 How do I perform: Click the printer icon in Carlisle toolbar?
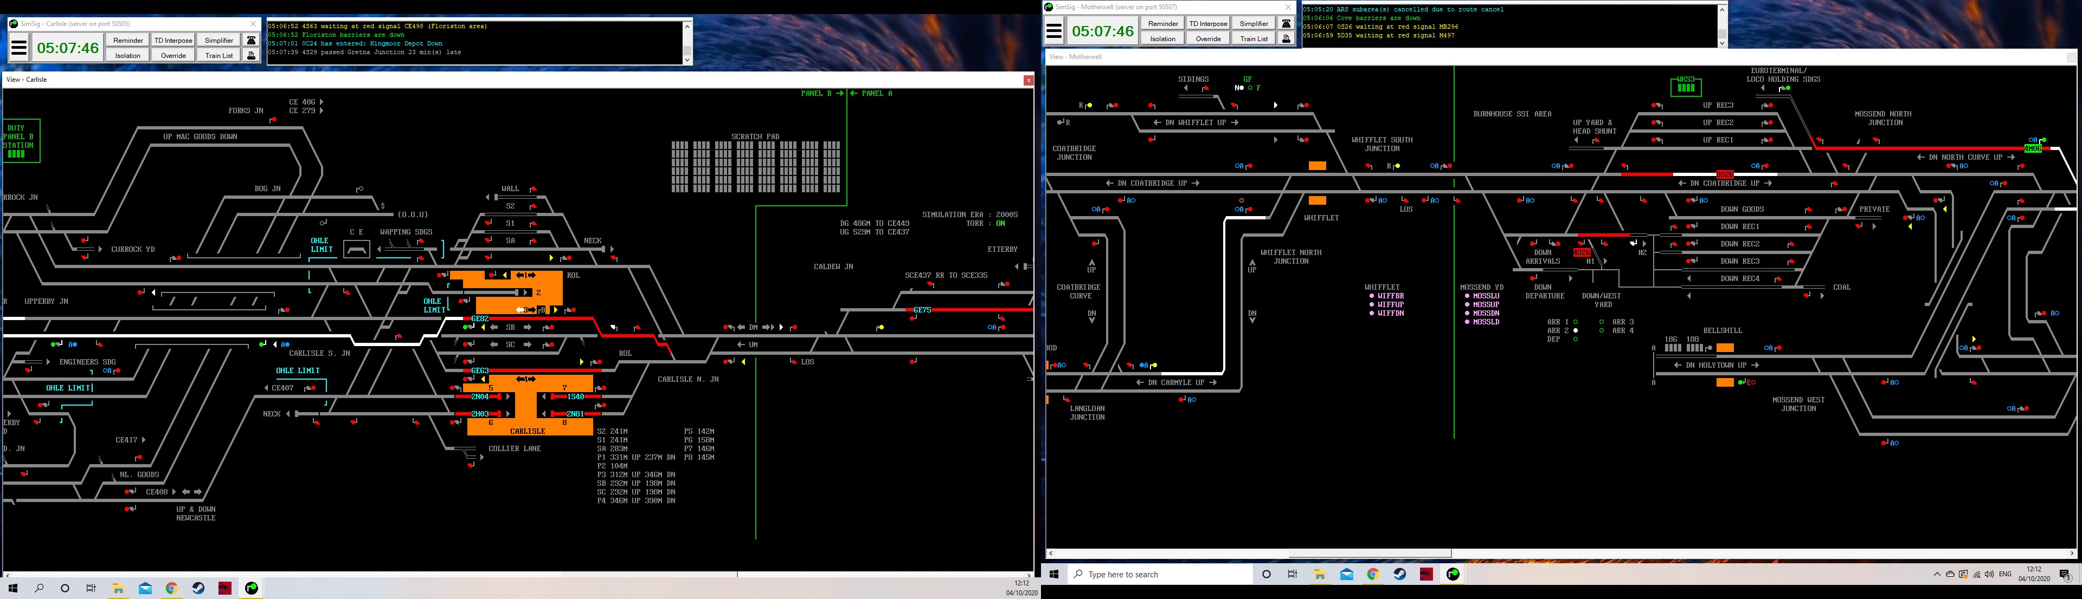252,55
